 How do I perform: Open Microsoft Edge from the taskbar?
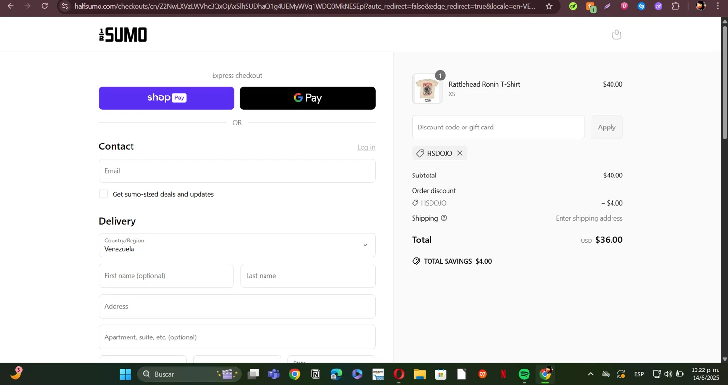click(336, 374)
